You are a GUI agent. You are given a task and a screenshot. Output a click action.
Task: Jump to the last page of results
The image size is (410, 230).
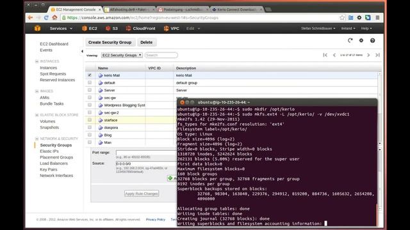click(x=377, y=55)
